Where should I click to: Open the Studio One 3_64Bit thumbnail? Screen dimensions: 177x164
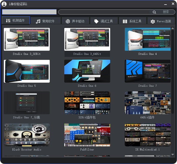[x=87, y=39]
